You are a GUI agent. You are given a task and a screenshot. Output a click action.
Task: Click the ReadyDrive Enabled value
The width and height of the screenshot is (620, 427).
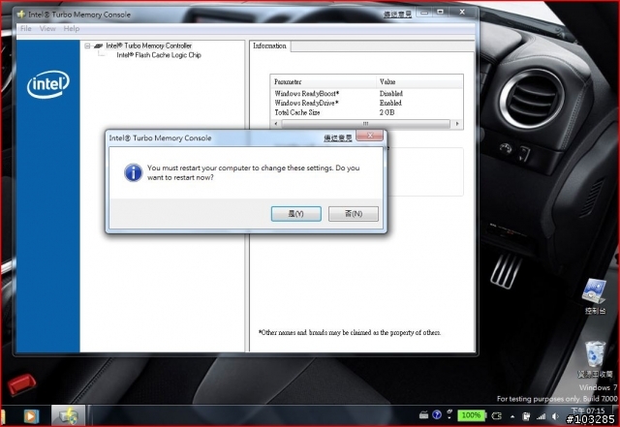click(390, 103)
